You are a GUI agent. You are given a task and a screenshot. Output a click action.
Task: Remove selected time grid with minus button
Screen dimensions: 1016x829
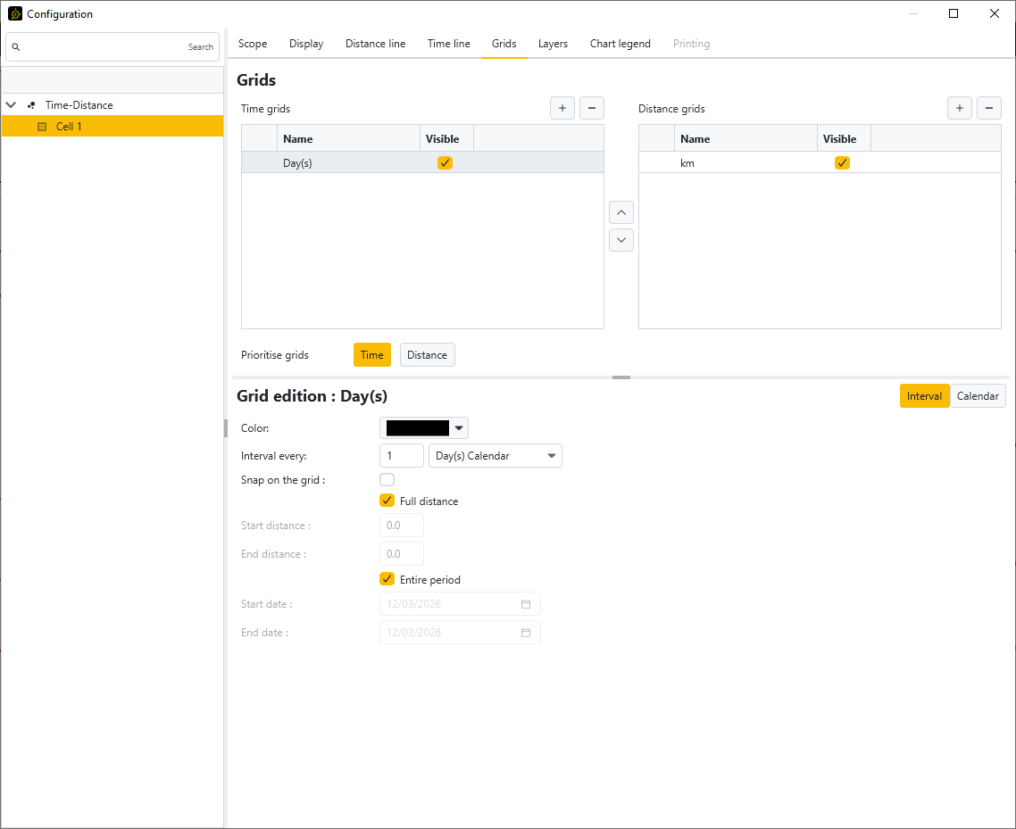point(592,109)
